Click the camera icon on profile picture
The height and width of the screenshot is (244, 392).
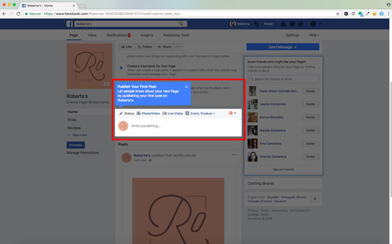[x=106, y=84]
